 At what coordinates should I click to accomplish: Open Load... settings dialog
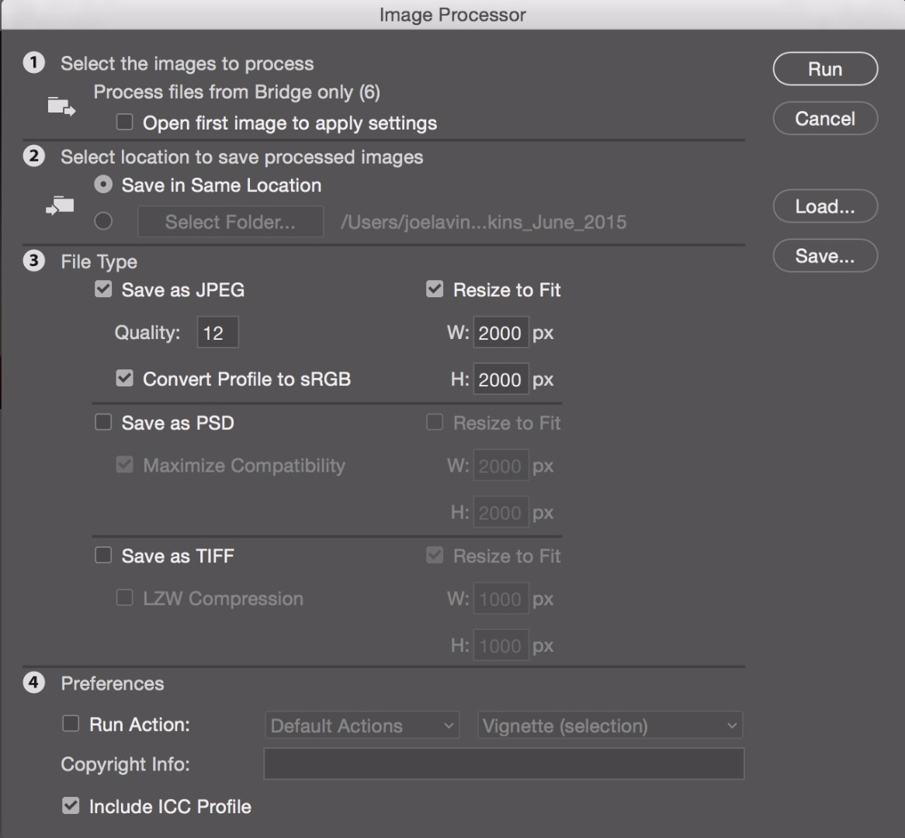825,206
